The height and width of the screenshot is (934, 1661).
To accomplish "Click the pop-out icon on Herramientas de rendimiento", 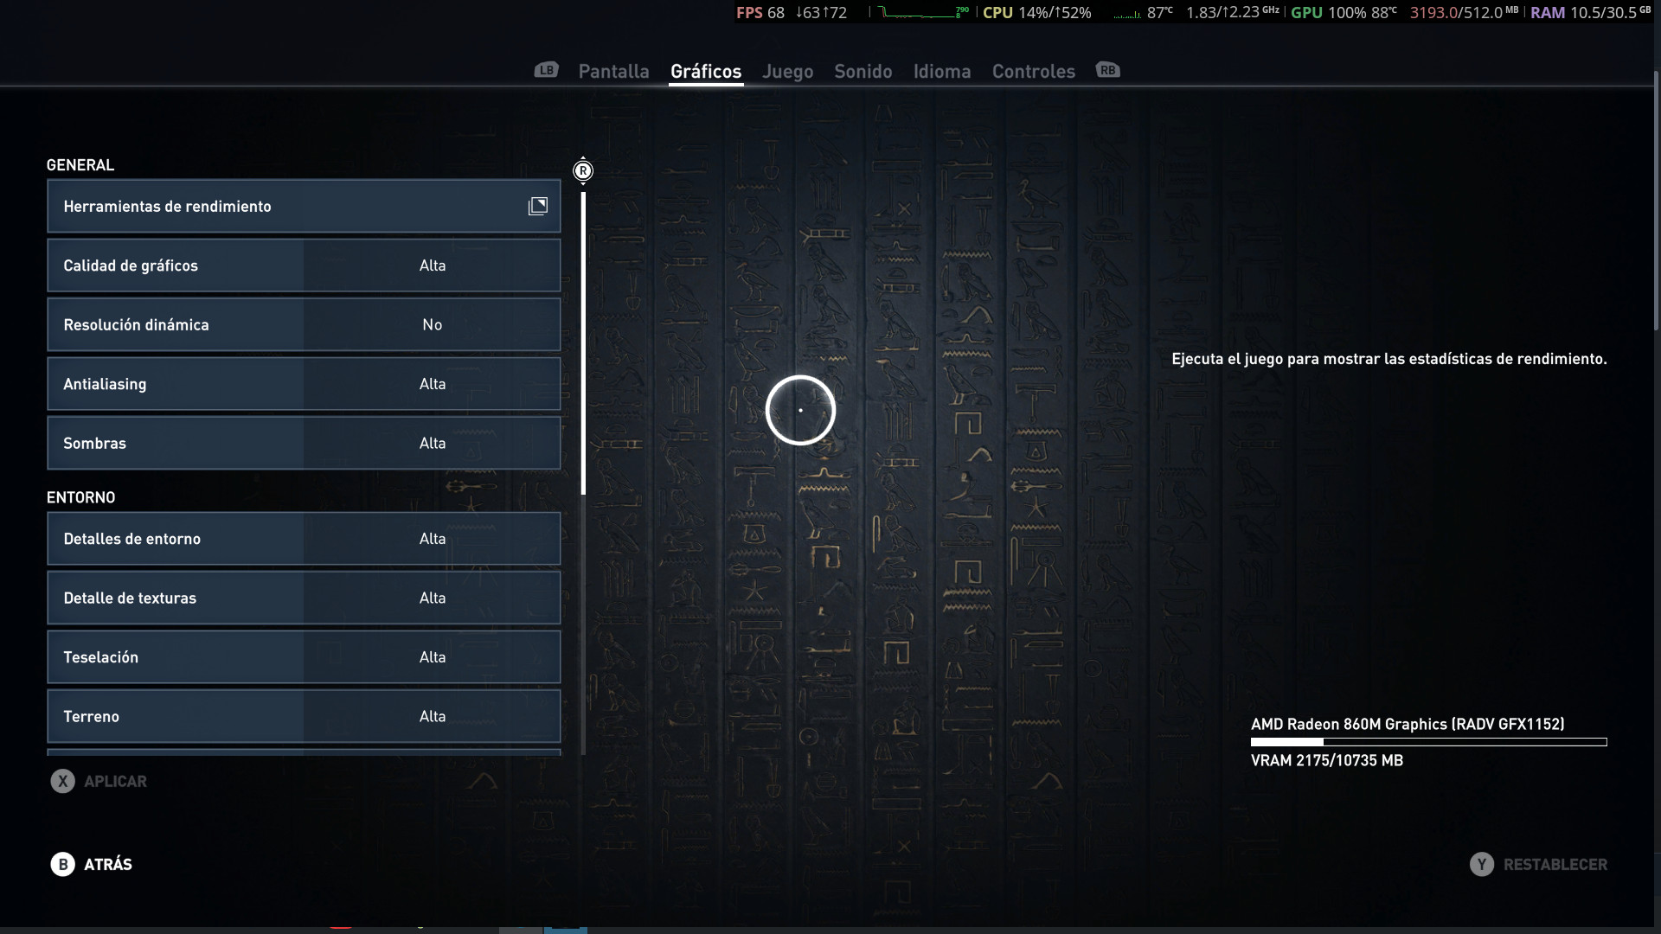I will (x=538, y=206).
